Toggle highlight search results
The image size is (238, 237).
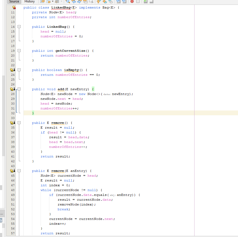(85, 2)
